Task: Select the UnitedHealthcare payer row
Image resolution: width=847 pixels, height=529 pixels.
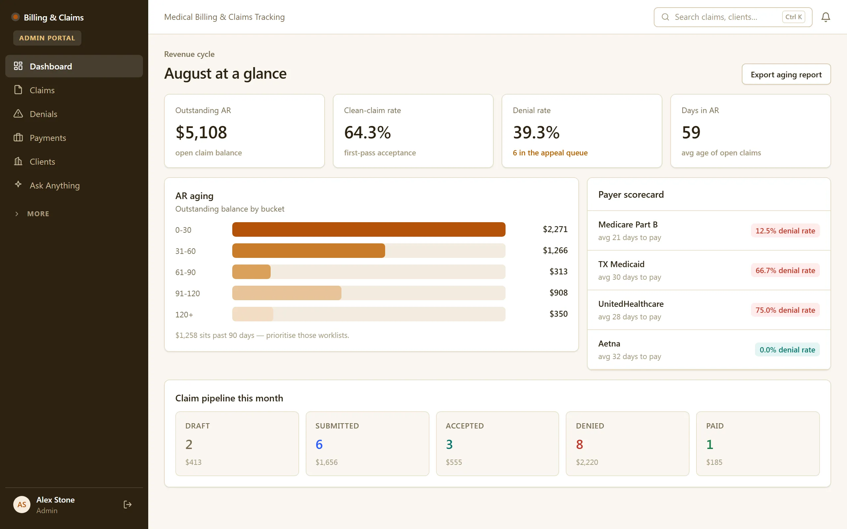Action: [x=709, y=310]
